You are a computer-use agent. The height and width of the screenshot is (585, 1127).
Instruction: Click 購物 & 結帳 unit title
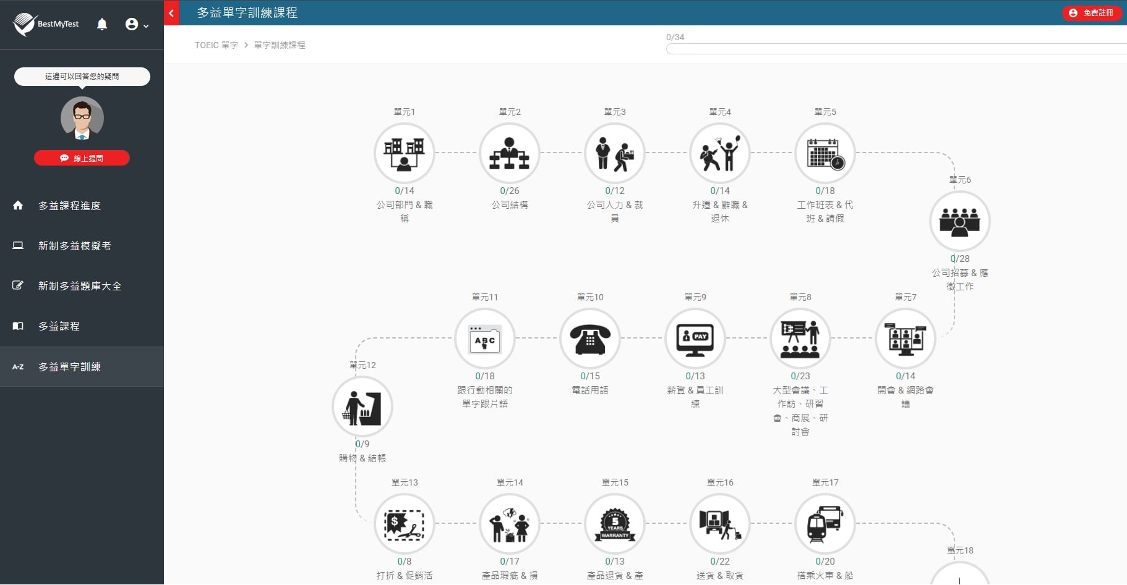pyautogui.click(x=362, y=458)
